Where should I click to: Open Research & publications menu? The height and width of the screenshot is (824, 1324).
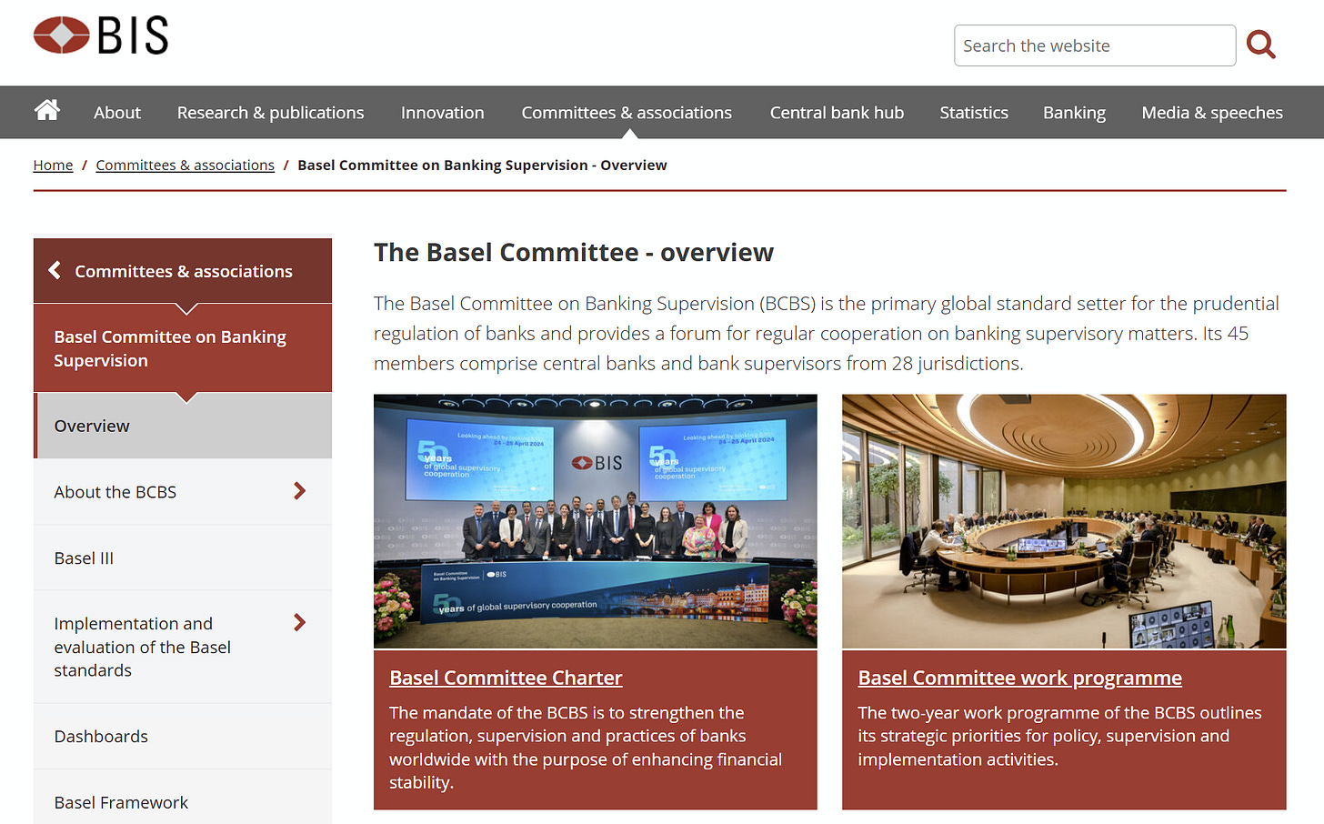[270, 113]
